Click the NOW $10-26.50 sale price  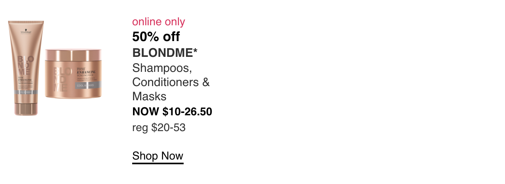point(172,112)
